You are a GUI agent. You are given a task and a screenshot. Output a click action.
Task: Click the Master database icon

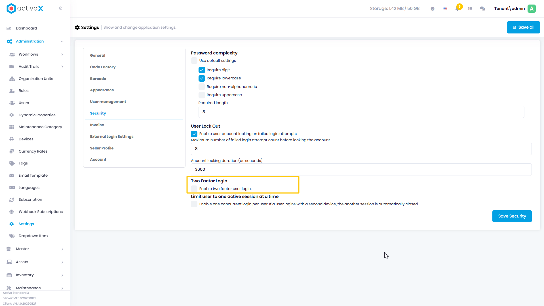coord(9,249)
